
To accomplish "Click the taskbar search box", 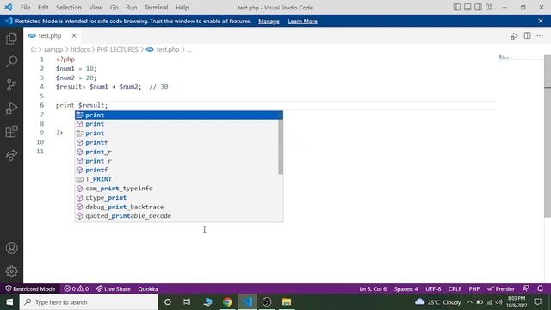I will tap(89, 302).
